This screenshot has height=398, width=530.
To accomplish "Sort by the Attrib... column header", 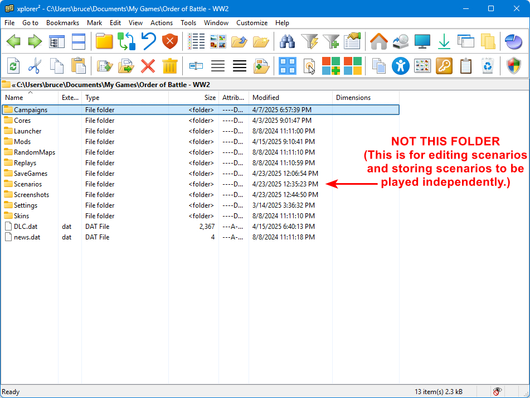I will 234,98.
